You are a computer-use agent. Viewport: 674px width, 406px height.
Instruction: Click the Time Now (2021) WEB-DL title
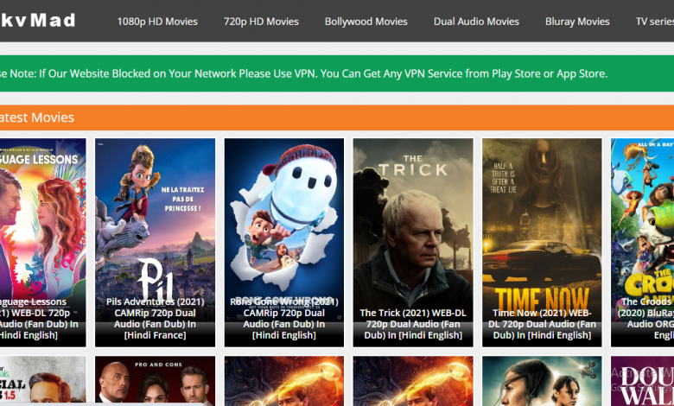542,324
